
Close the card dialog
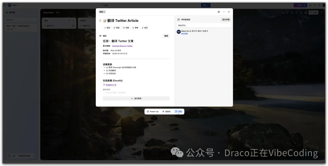pos(229,12)
